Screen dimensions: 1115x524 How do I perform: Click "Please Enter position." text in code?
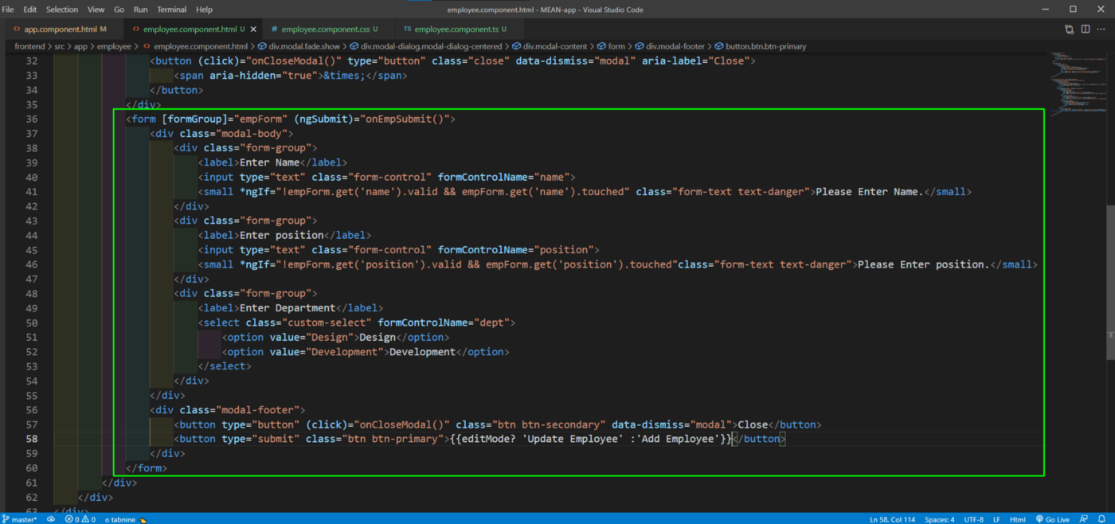[922, 264]
